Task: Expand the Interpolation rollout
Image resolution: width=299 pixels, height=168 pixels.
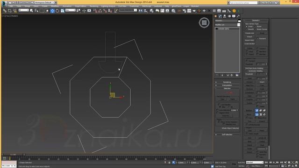Action: pyautogui.click(x=227, y=85)
